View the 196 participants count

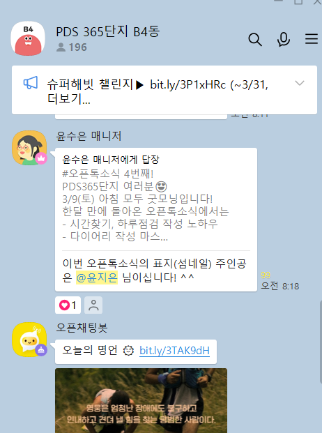click(x=72, y=47)
